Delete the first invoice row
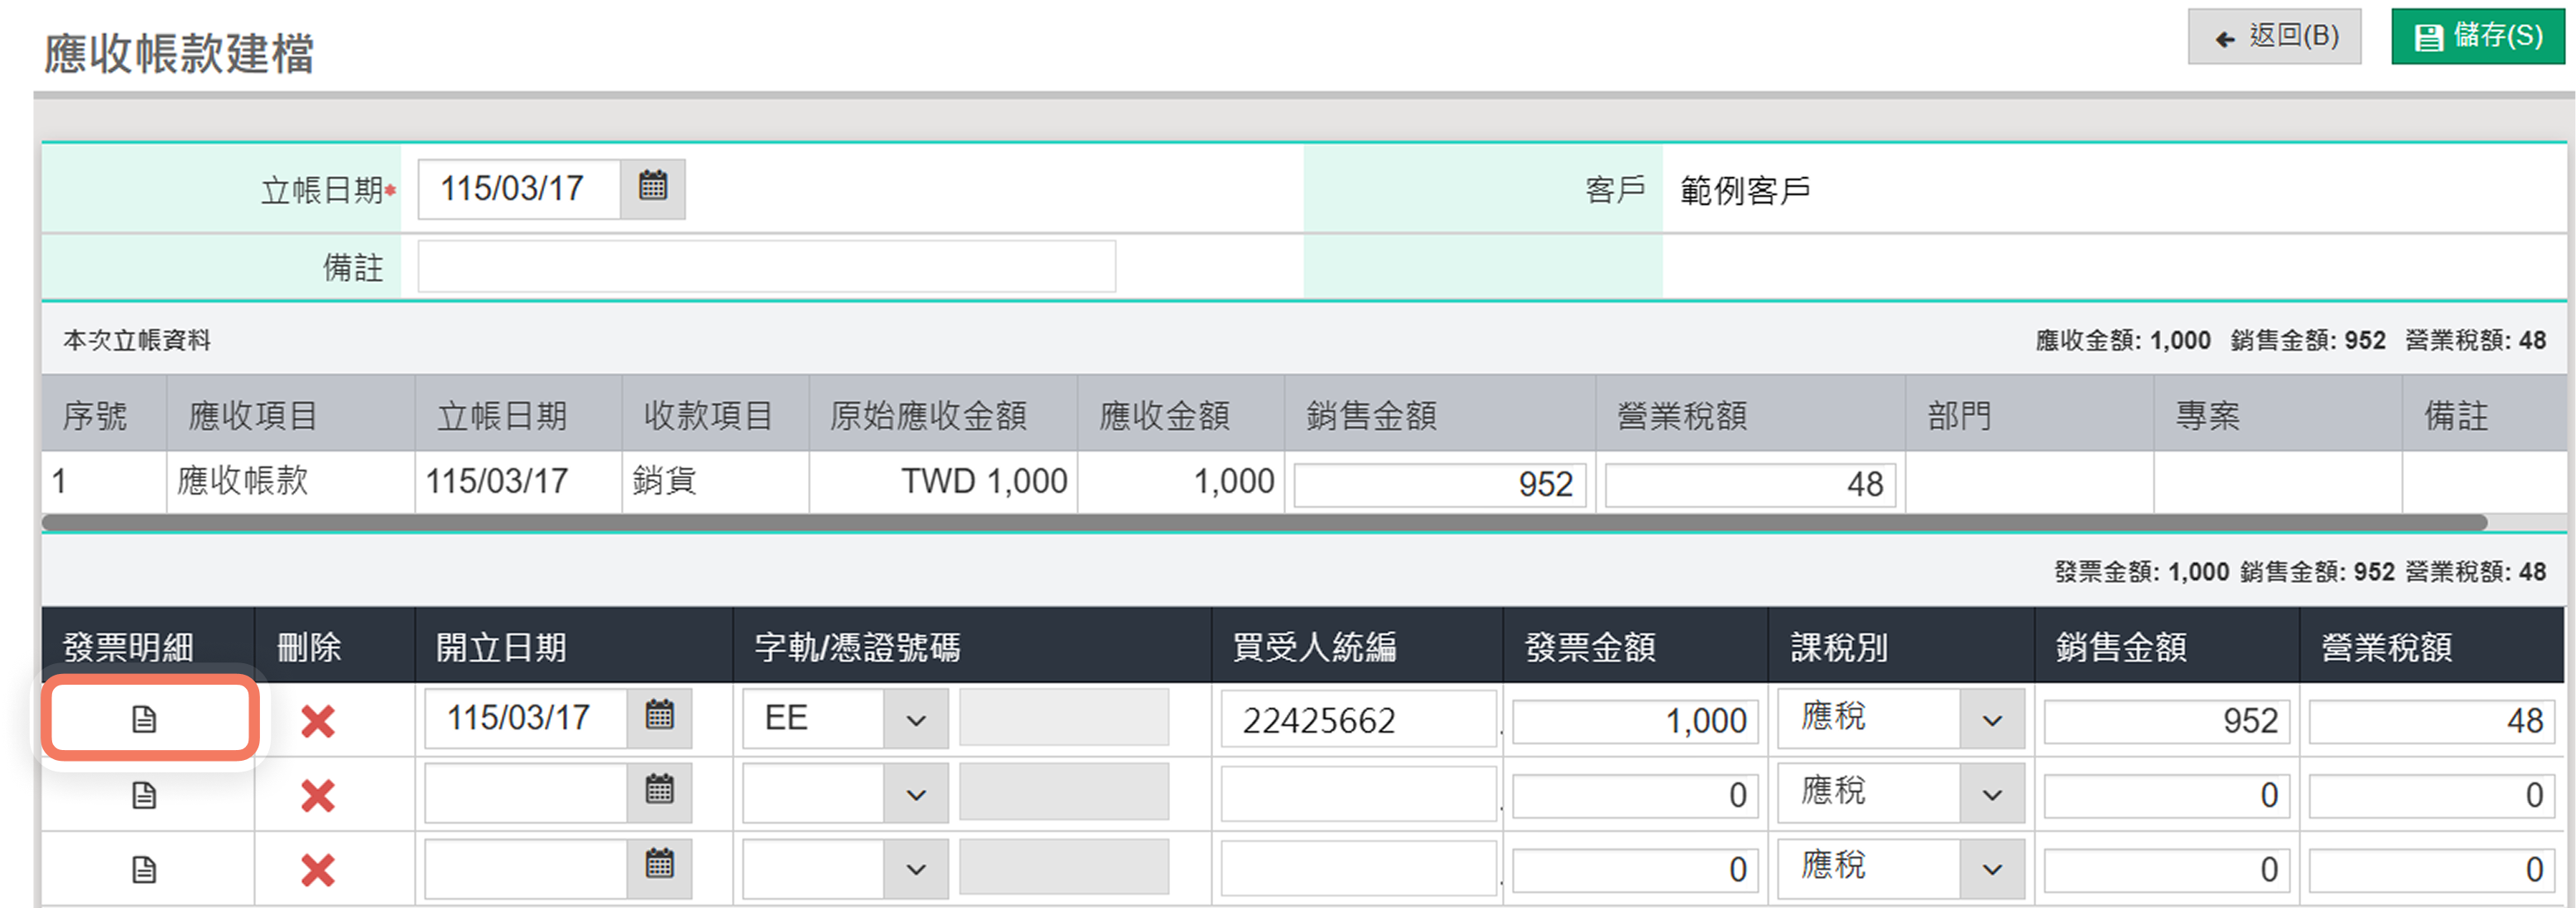Screen dimensions: 2576x908 [x=318, y=720]
